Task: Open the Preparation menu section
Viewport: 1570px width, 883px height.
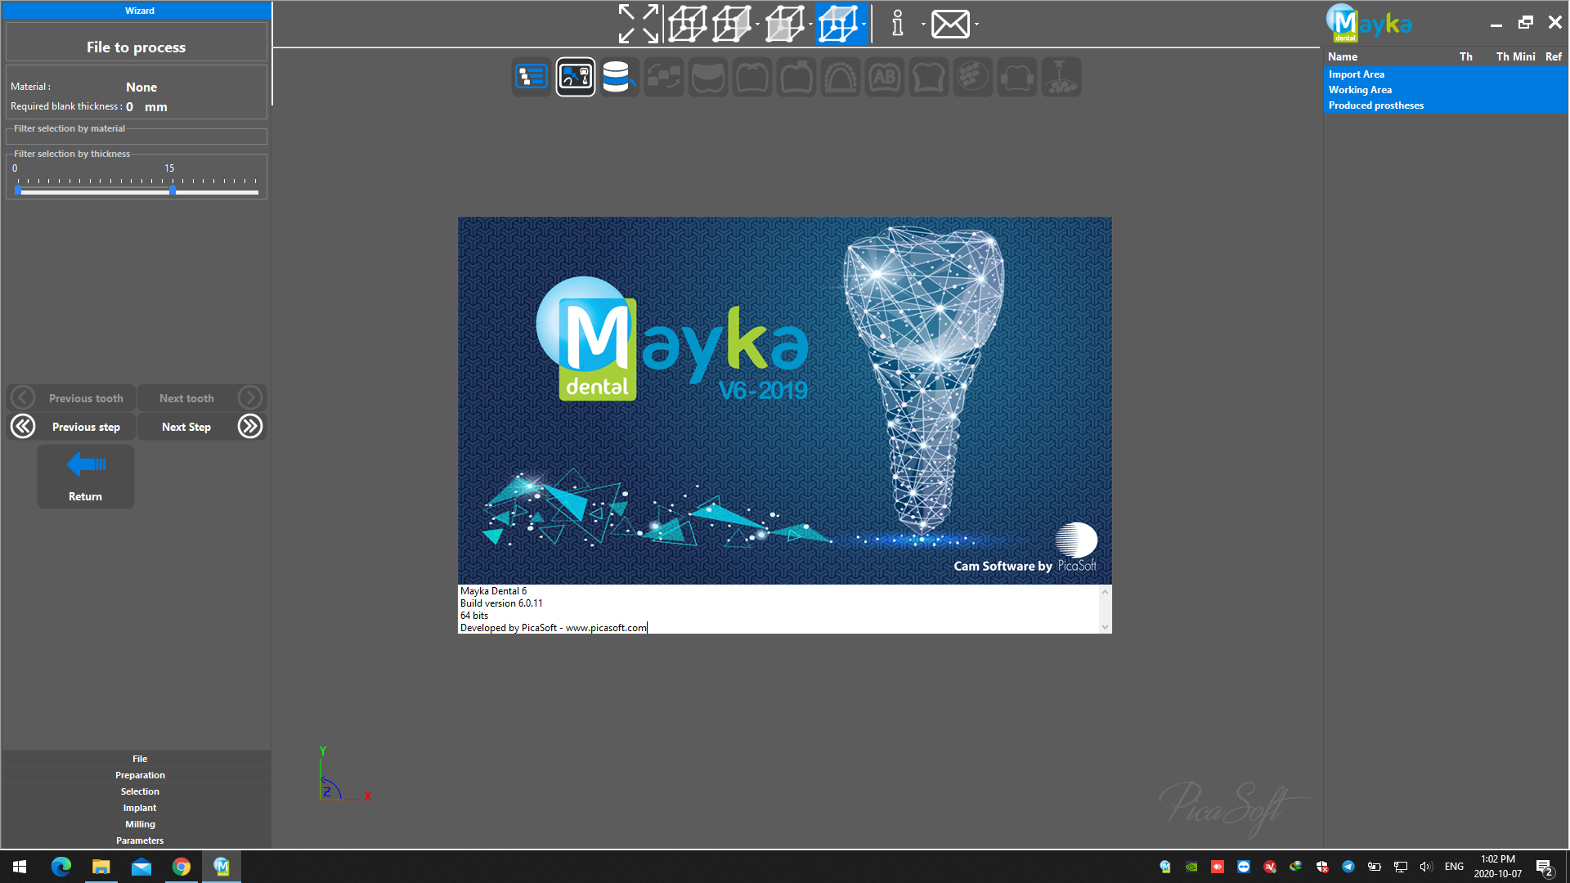Action: [x=140, y=775]
